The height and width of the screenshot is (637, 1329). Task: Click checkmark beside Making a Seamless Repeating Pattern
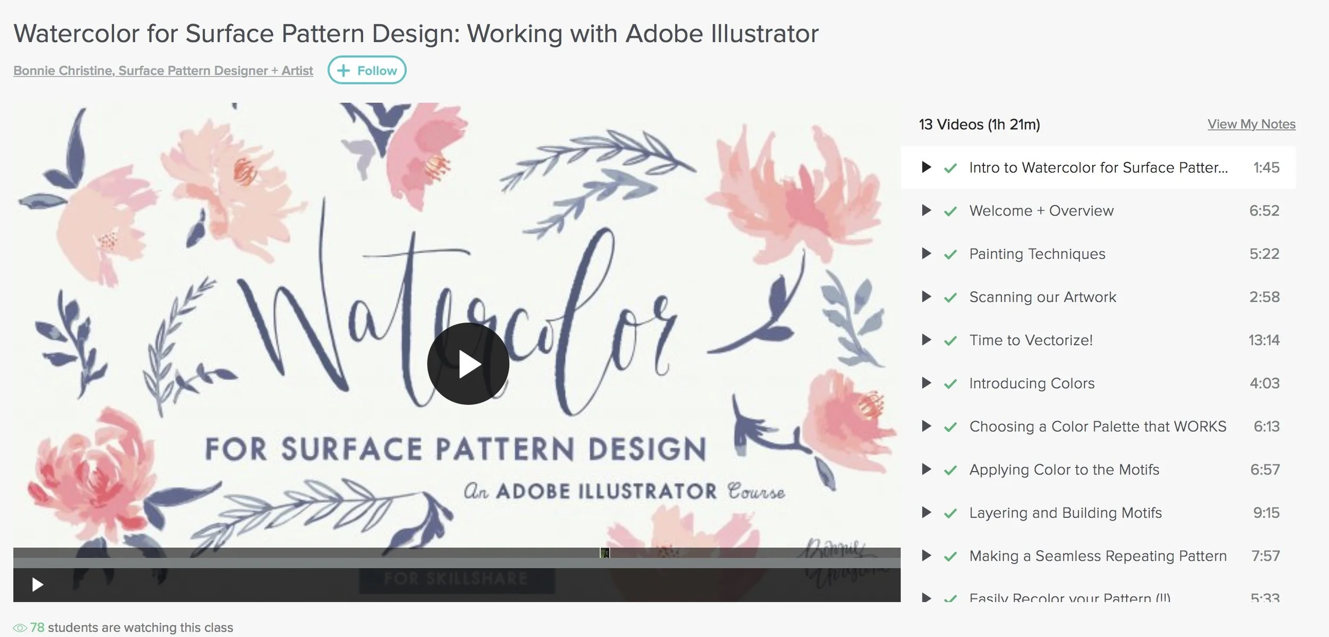(x=950, y=557)
